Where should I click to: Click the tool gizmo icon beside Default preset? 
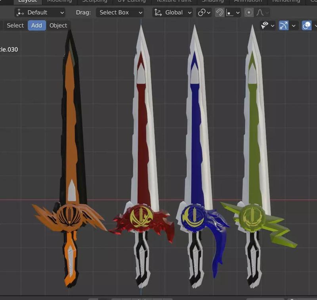click(x=21, y=12)
